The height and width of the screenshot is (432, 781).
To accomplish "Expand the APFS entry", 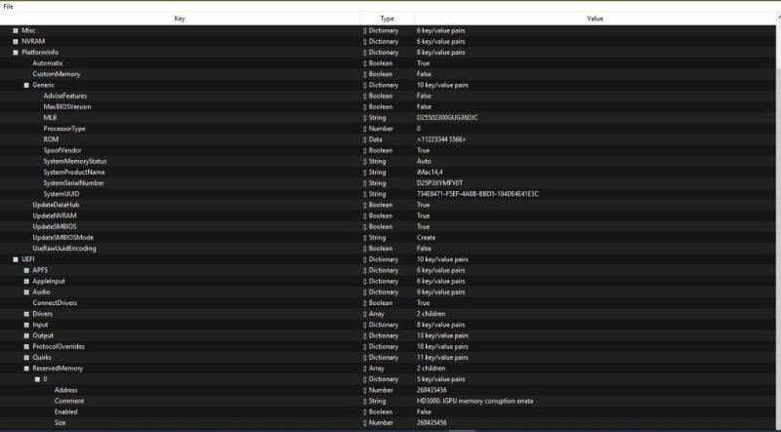I will click(26, 270).
